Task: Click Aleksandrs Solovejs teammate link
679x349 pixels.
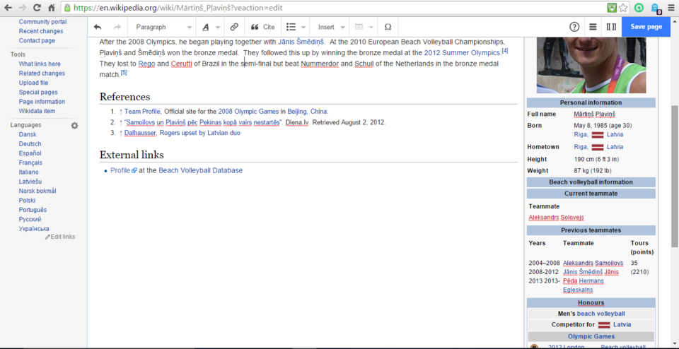Action: coord(557,218)
